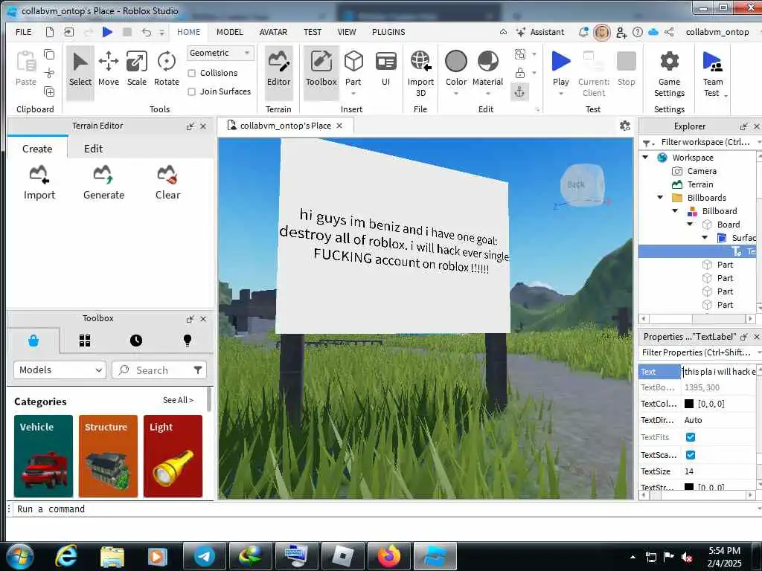
Task: Click the terrain Generate icon
Action: (x=103, y=182)
